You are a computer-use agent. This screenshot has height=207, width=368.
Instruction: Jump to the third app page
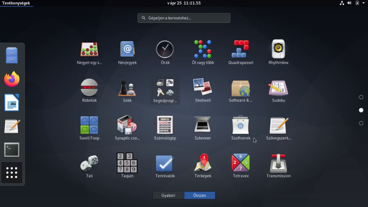pos(361,123)
